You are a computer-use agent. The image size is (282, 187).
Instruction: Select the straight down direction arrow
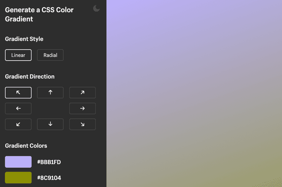tap(50, 124)
